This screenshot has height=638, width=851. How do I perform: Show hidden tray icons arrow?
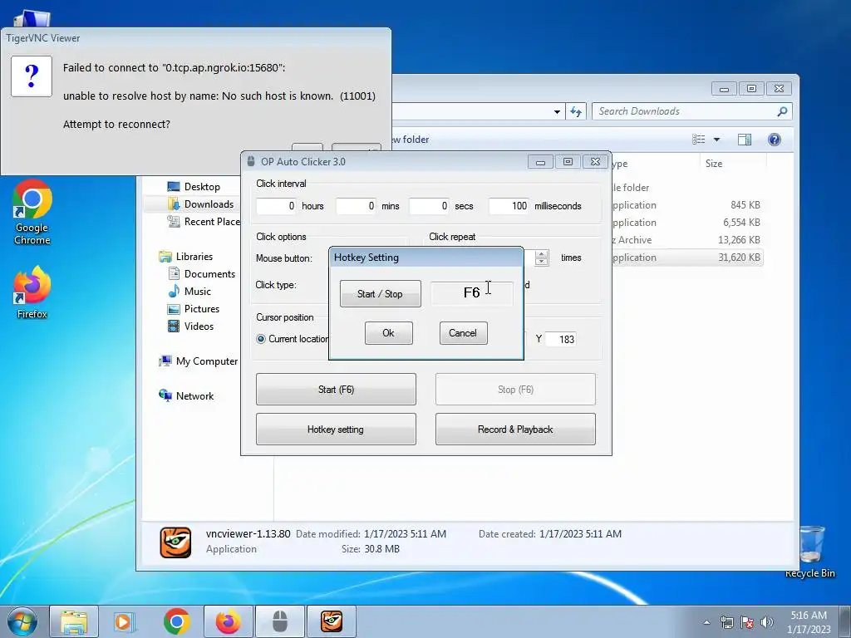706,622
